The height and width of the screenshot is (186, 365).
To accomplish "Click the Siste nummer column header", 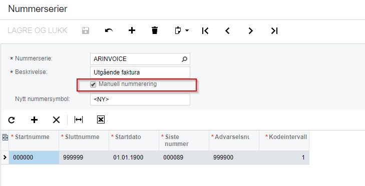I will (x=184, y=140).
